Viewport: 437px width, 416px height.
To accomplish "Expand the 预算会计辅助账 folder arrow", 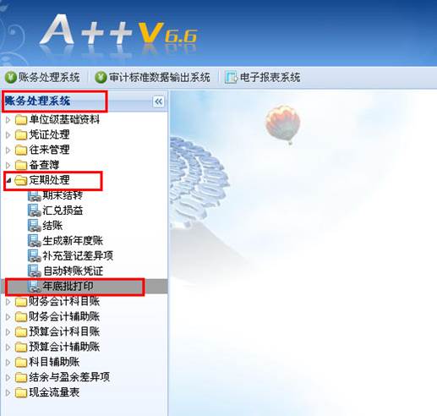I will point(8,348).
